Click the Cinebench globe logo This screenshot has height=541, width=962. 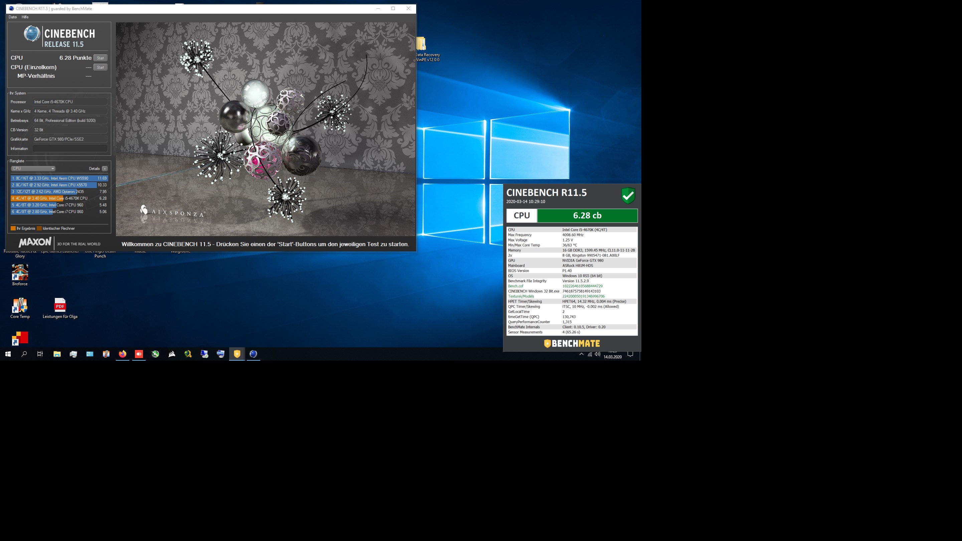tap(32, 34)
